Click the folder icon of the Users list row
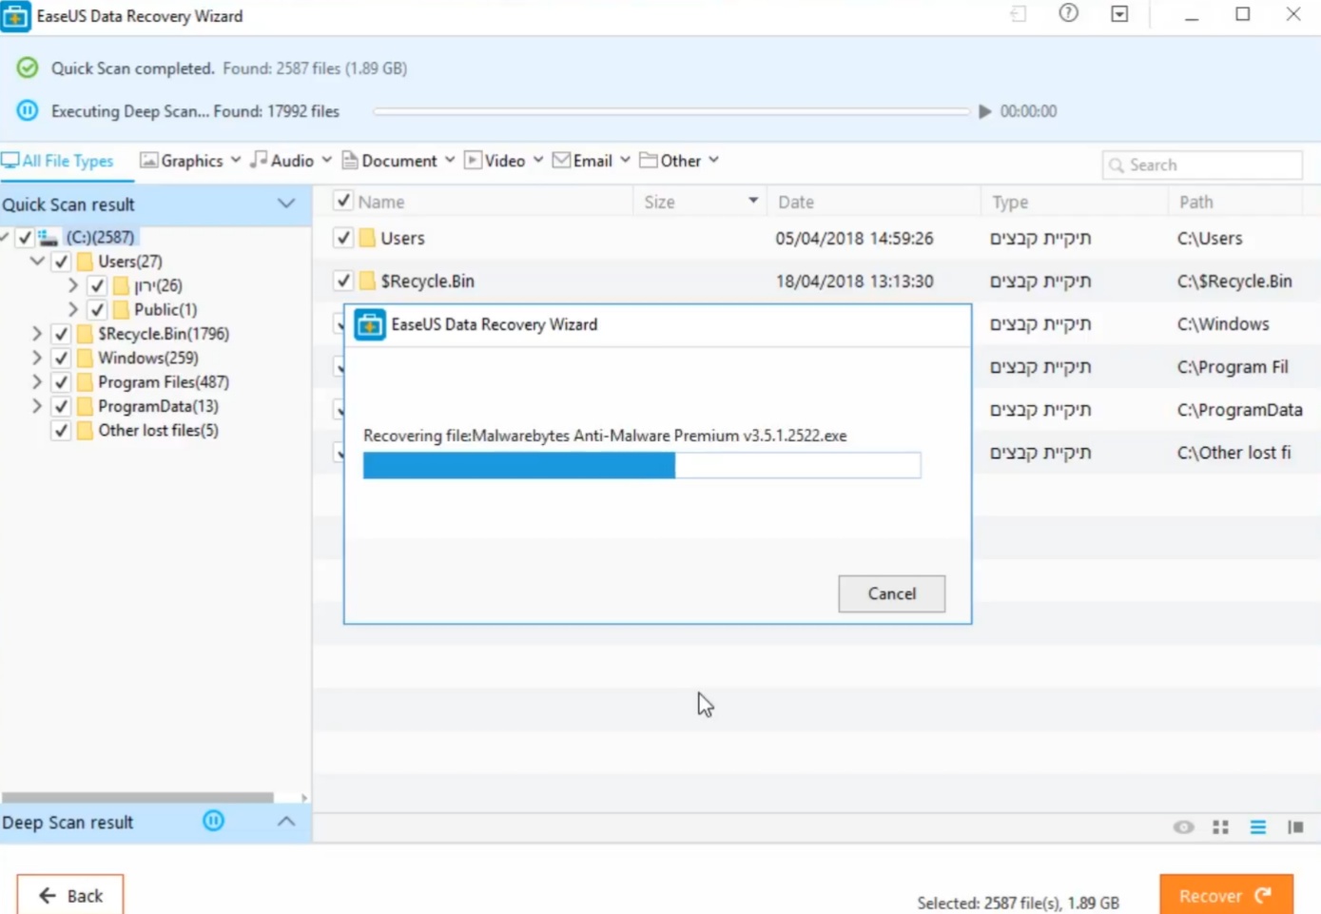Screen dimensions: 1321x914 coord(367,238)
